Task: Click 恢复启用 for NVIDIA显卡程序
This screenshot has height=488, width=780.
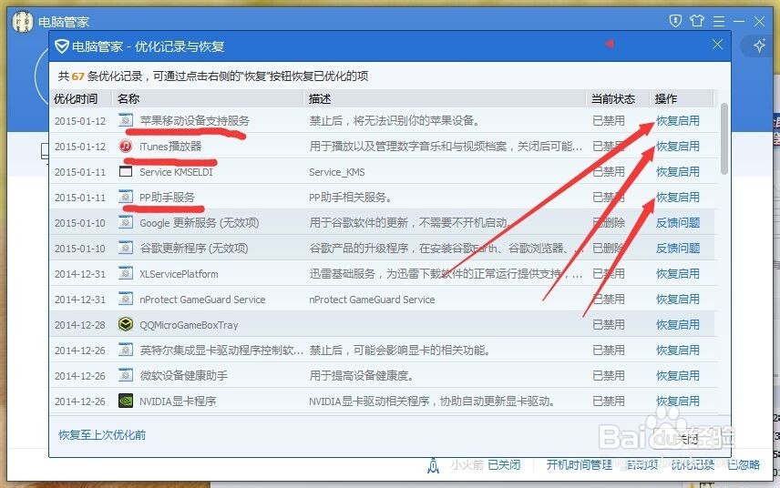Action: tap(678, 401)
